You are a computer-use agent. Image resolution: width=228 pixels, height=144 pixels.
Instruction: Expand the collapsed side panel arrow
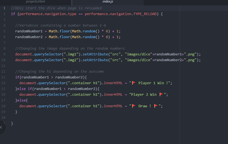tap(1, 127)
